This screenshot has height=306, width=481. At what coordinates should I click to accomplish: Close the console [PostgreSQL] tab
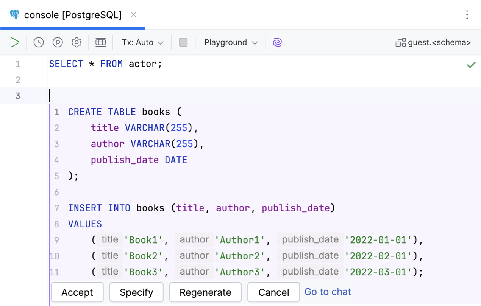pos(133,15)
